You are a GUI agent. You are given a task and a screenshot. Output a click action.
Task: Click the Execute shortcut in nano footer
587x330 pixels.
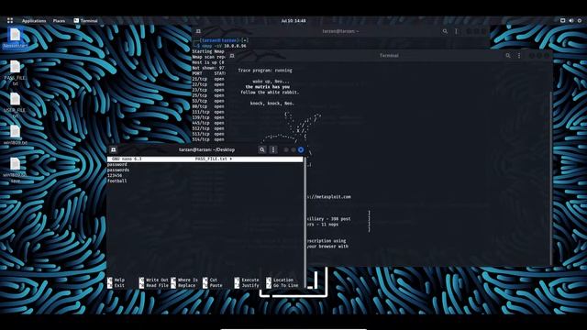coord(247,280)
